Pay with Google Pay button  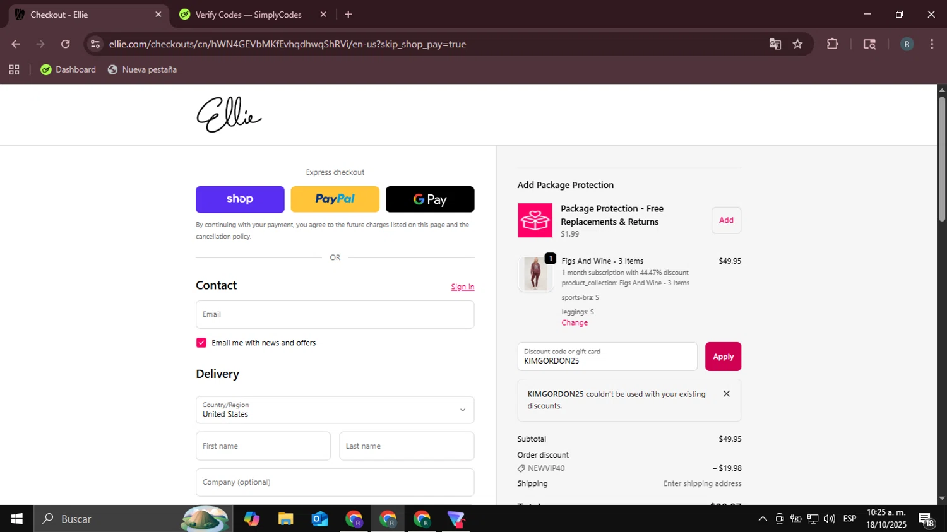430,199
